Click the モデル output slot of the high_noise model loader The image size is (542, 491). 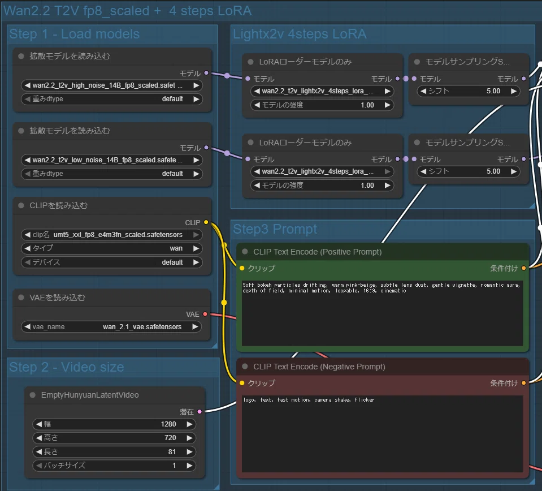point(206,73)
